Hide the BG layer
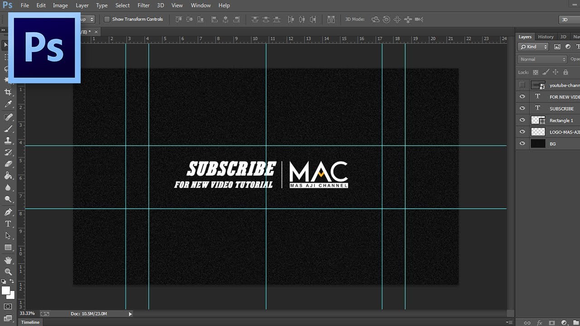 point(522,144)
